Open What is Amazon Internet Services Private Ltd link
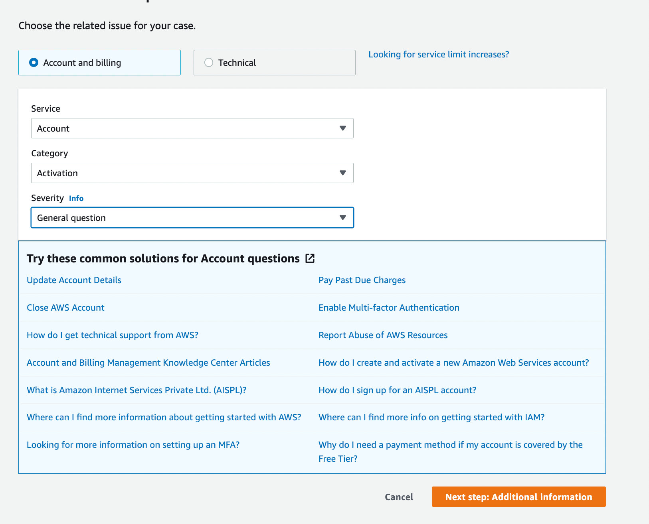This screenshot has width=649, height=524. [x=137, y=390]
